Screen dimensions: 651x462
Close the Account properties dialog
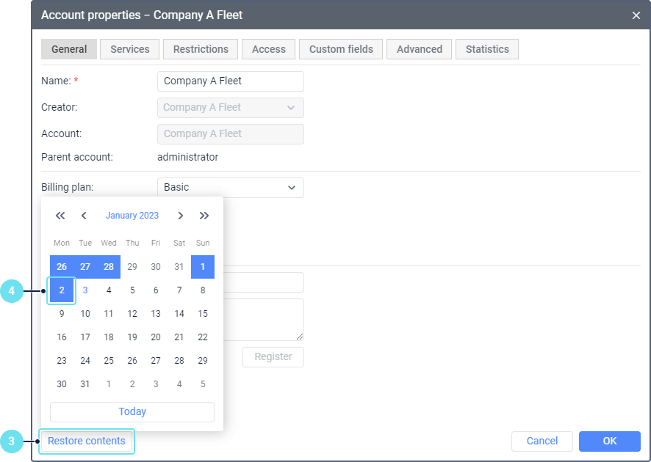[636, 15]
